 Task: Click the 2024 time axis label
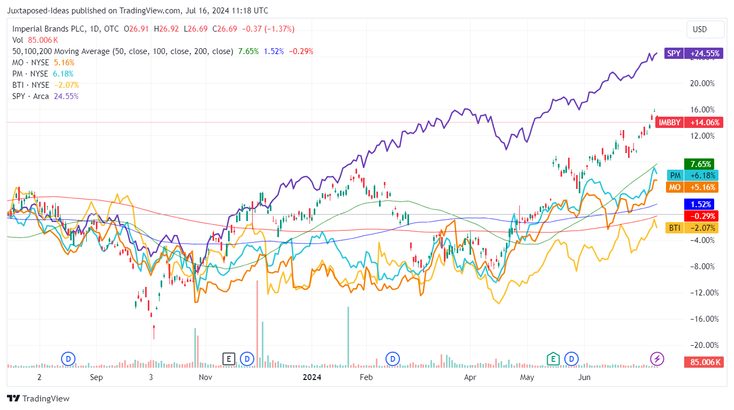click(x=312, y=377)
